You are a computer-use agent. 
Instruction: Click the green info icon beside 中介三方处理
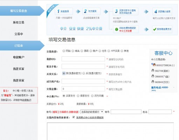coord(116,29)
